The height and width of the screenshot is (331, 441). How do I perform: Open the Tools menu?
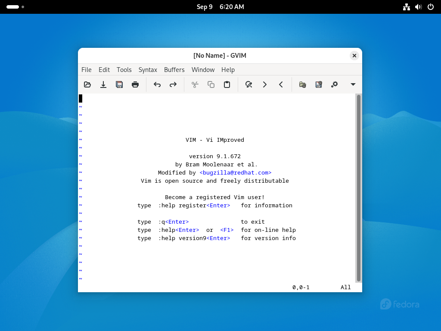pos(124,70)
